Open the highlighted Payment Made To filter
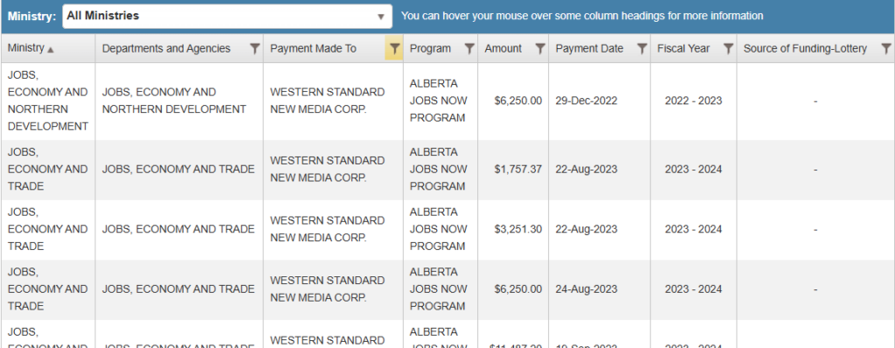The height and width of the screenshot is (348, 895). [394, 49]
